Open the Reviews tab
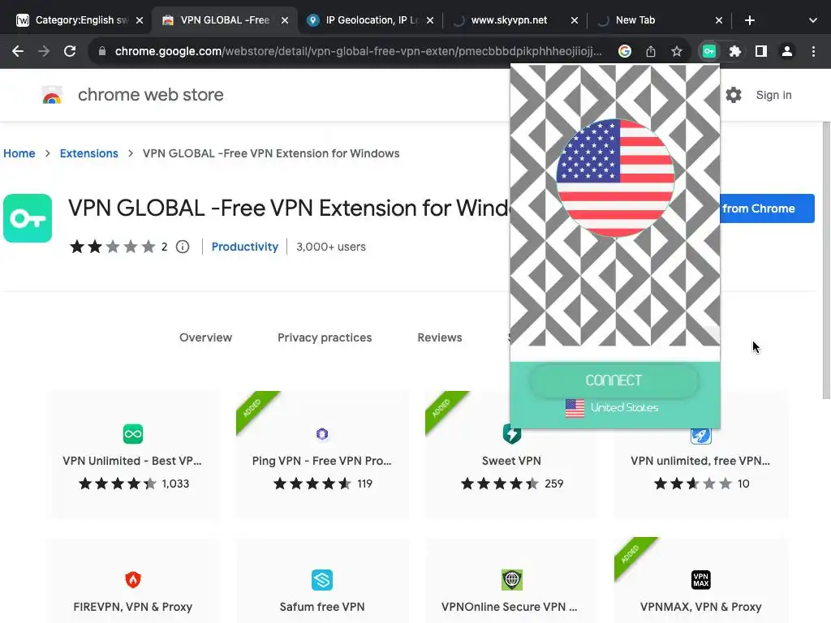The image size is (831, 623). (440, 337)
